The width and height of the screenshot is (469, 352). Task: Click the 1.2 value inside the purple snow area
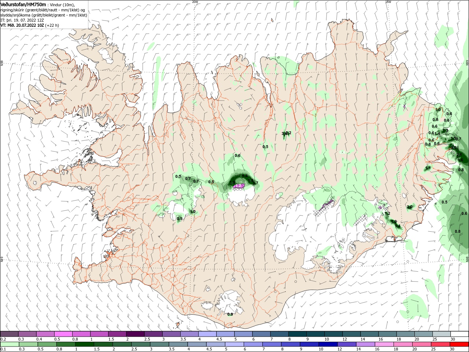[239, 186]
